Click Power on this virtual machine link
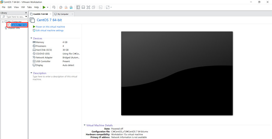This screenshot has height=139, width=272. pyautogui.click(x=51, y=27)
